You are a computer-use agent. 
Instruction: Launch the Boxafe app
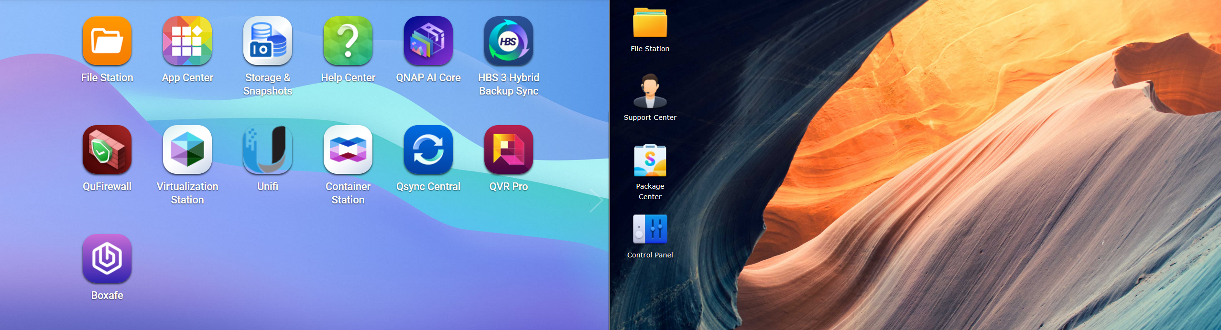pos(107,258)
